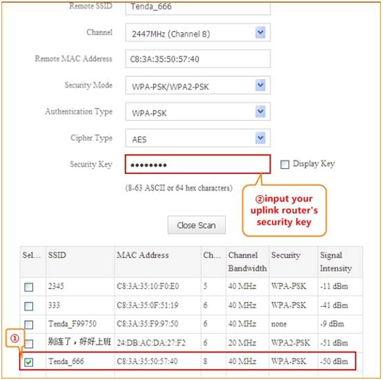Click the Close Scan button

pyautogui.click(x=196, y=225)
